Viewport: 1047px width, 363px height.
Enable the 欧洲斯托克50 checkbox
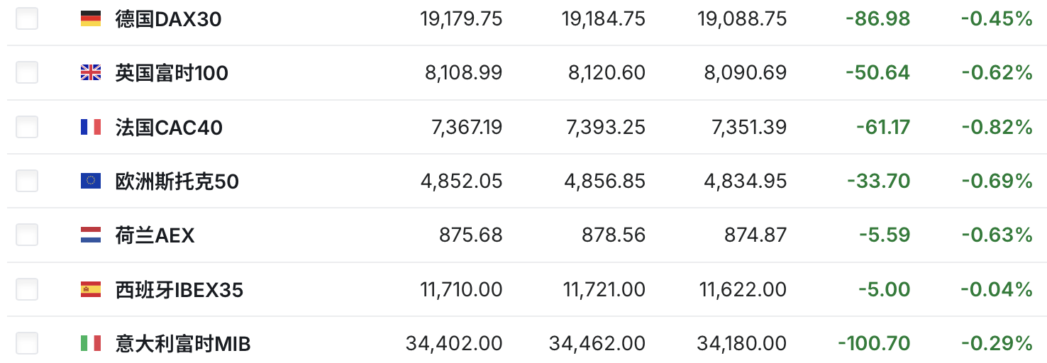27,181
